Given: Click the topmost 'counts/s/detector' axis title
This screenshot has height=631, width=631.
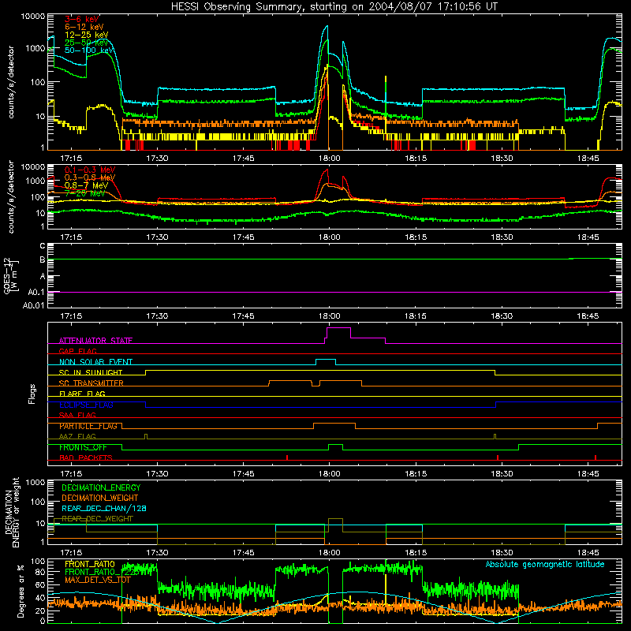Looking at the screenshot, I should [x=10, y=82].
